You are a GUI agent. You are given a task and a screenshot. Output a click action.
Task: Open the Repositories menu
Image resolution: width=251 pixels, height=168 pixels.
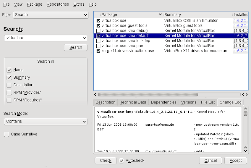coord(58,4)
